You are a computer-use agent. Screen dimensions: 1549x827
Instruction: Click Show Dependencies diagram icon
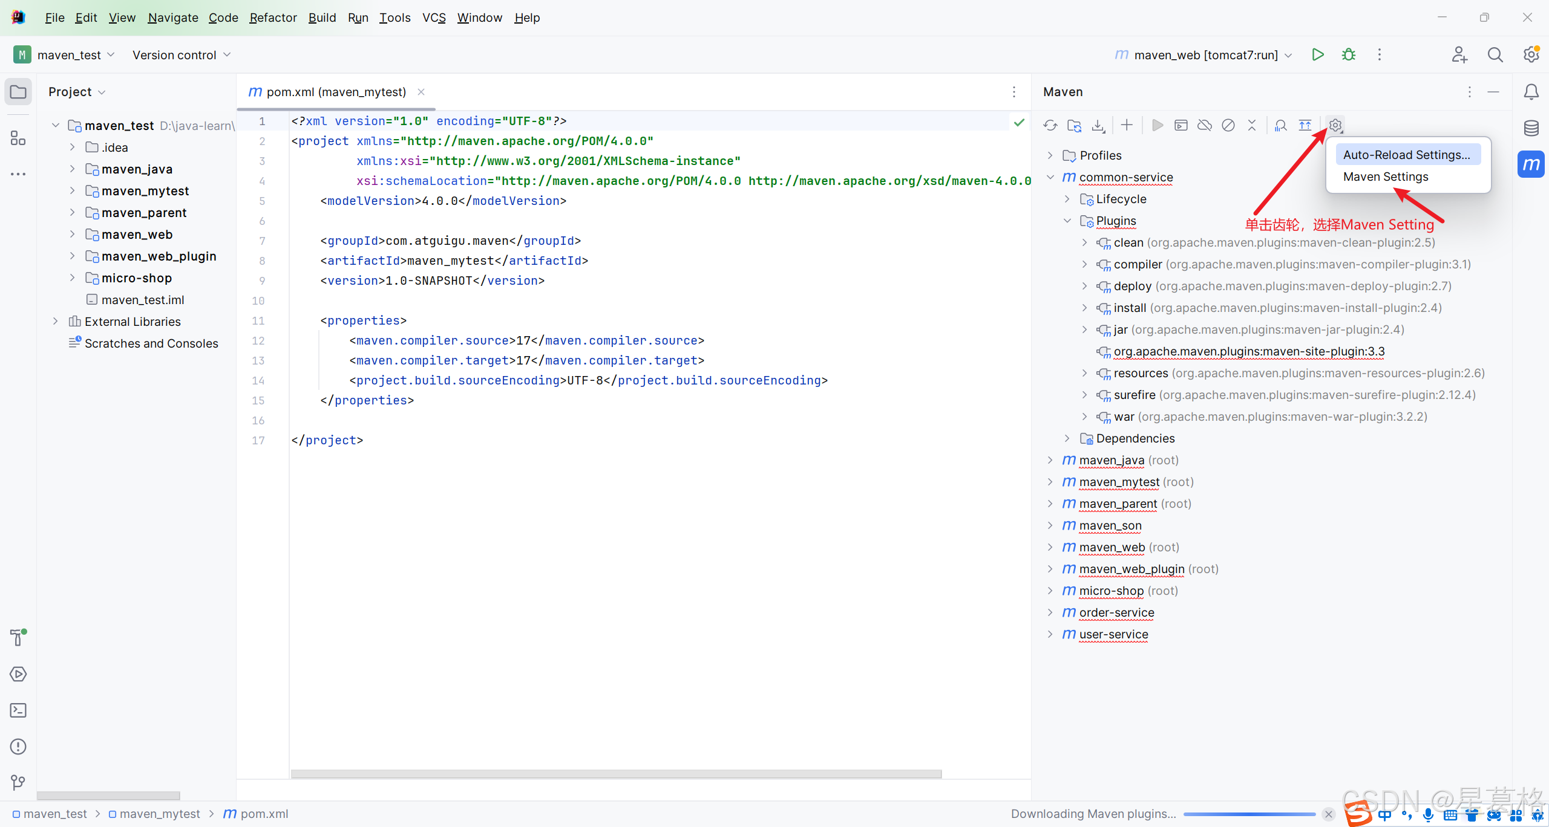[x=1305, y=125]
